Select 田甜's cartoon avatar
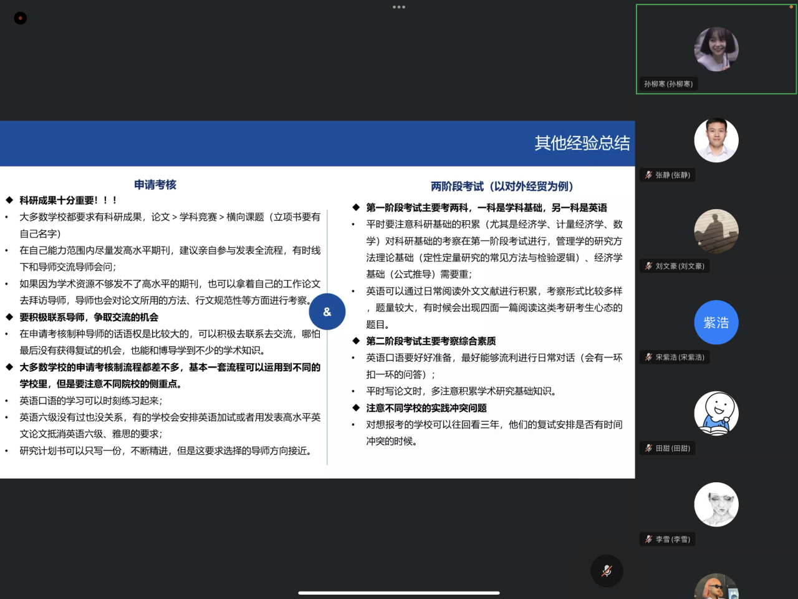Screen dimensions: 798x599 pyautogui.click(x=716, y=414)
